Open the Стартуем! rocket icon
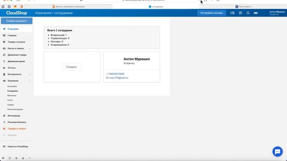The height and width of the screenshot is (161, 287). [x=4, y=29]
